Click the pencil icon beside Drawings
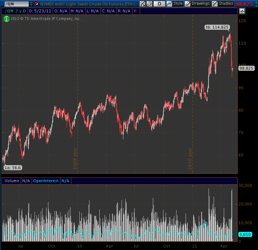This screenshot has height=250, width=258. click(x=187, y=4)
